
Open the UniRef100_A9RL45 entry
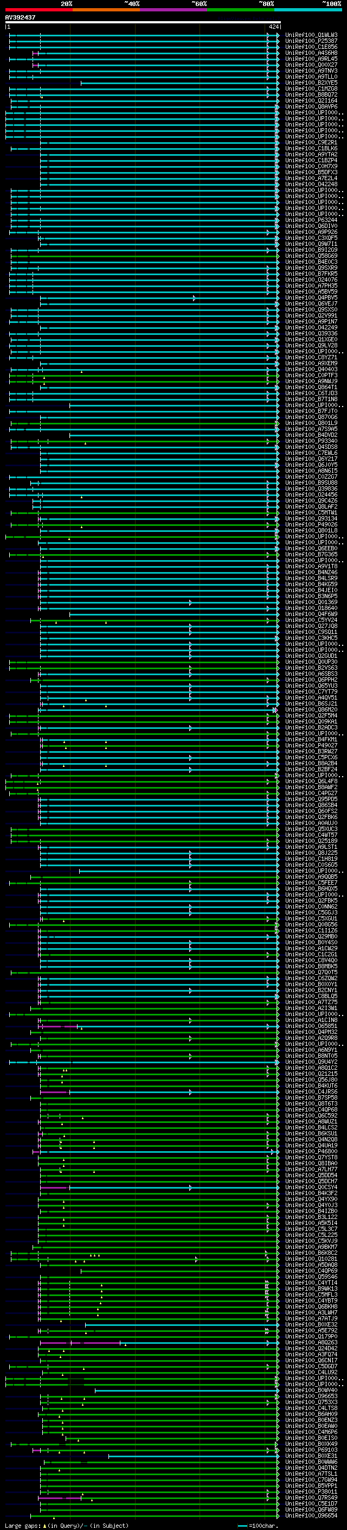pyautogui.click(x=311, y=59)
